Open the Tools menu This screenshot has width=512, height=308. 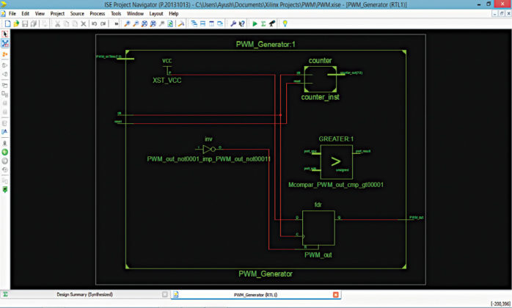click(x=116, y=13)
